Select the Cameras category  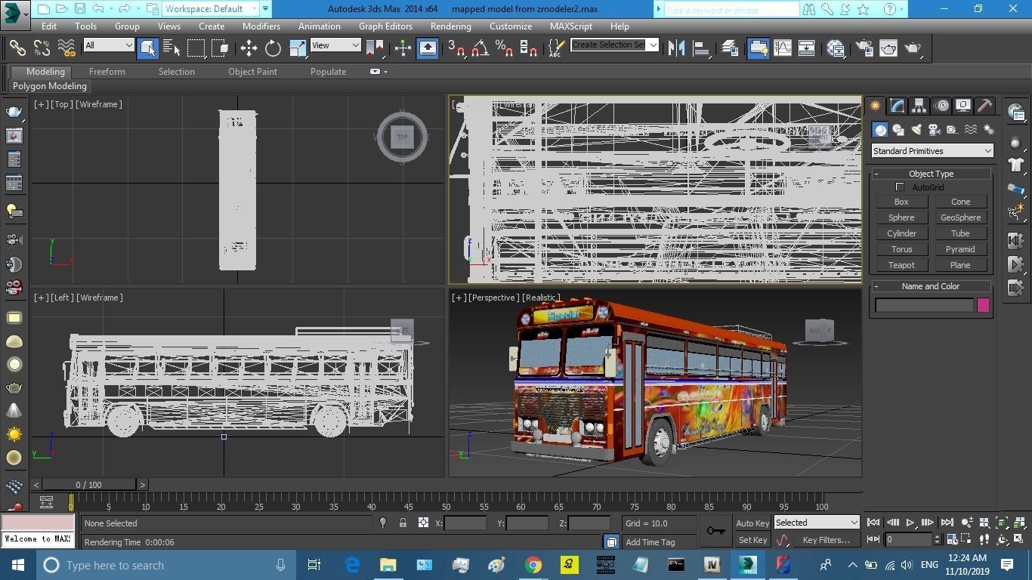coord(935,130)
